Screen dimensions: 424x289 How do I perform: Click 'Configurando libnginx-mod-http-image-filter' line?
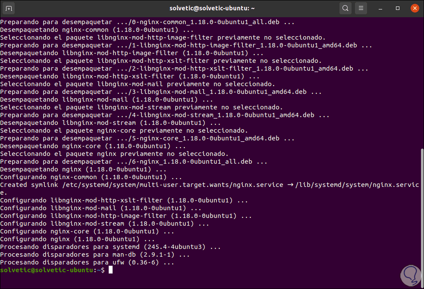coord(126,216)
